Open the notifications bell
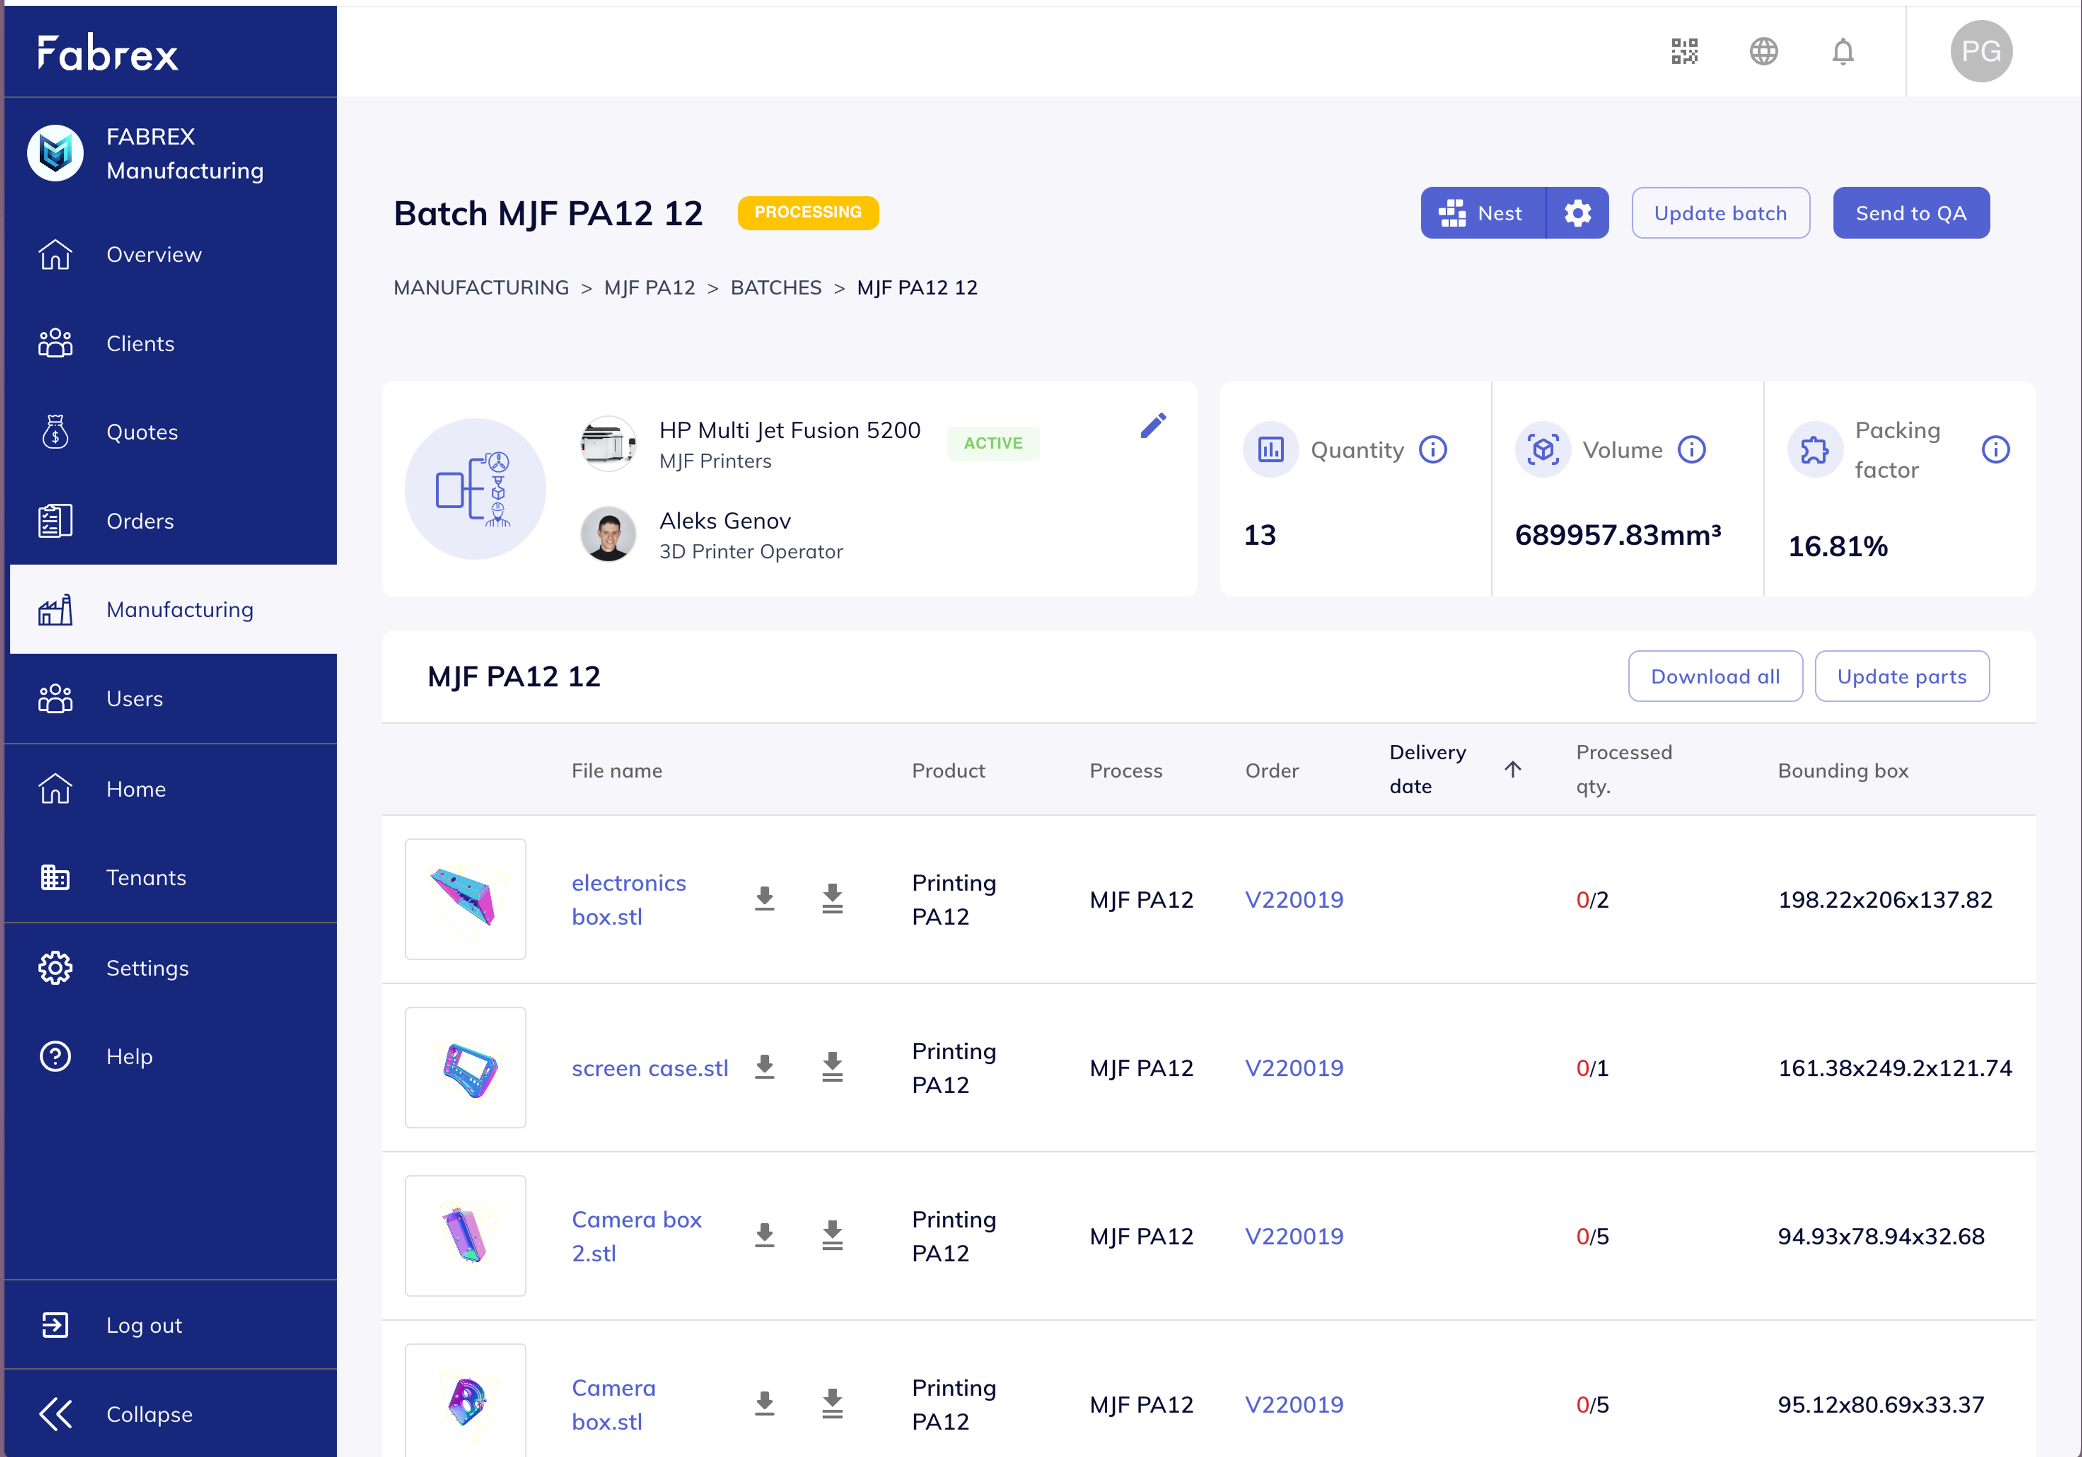Viewport: 2082px width, 1457px height. click(1842, 52)
